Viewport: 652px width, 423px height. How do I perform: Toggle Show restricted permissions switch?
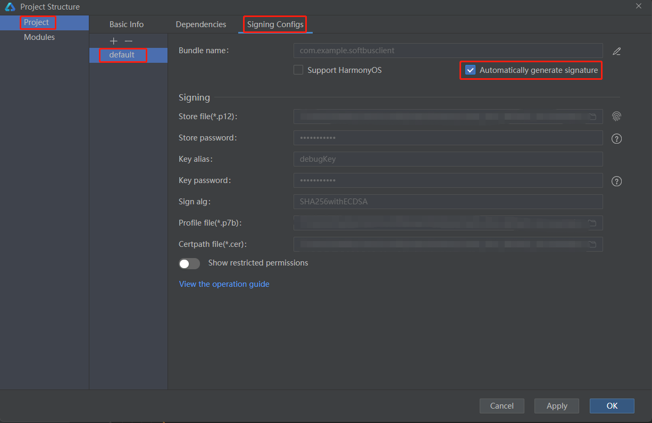click(x=189, y=263)
